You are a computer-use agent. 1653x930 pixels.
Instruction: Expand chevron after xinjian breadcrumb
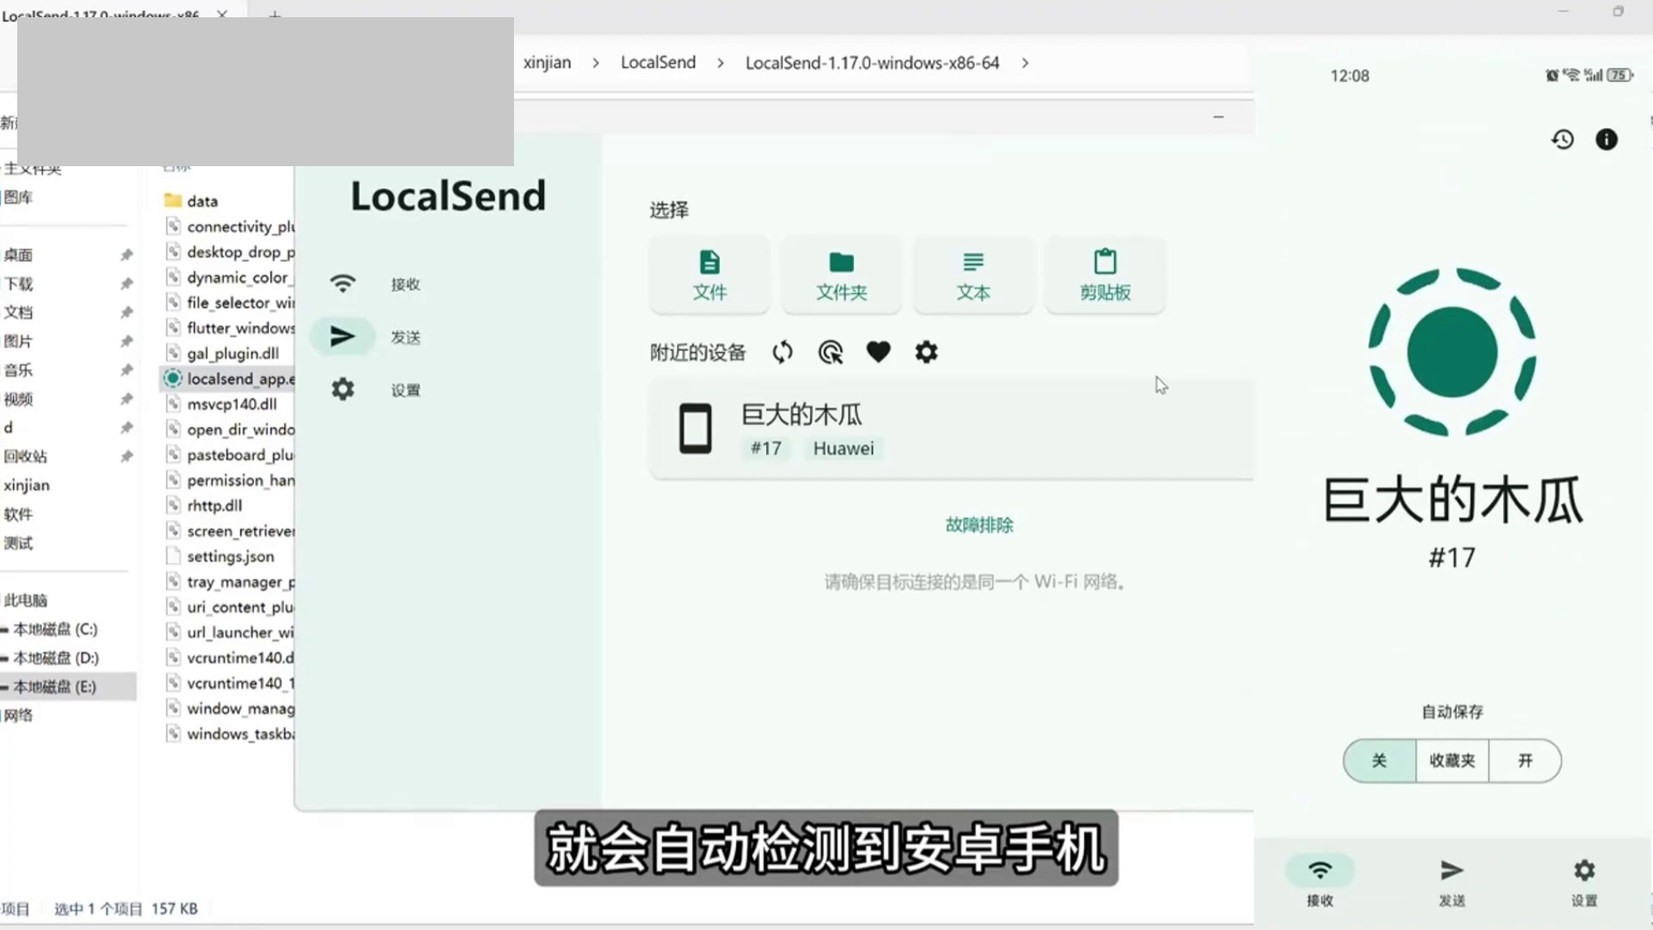(596, 63)
